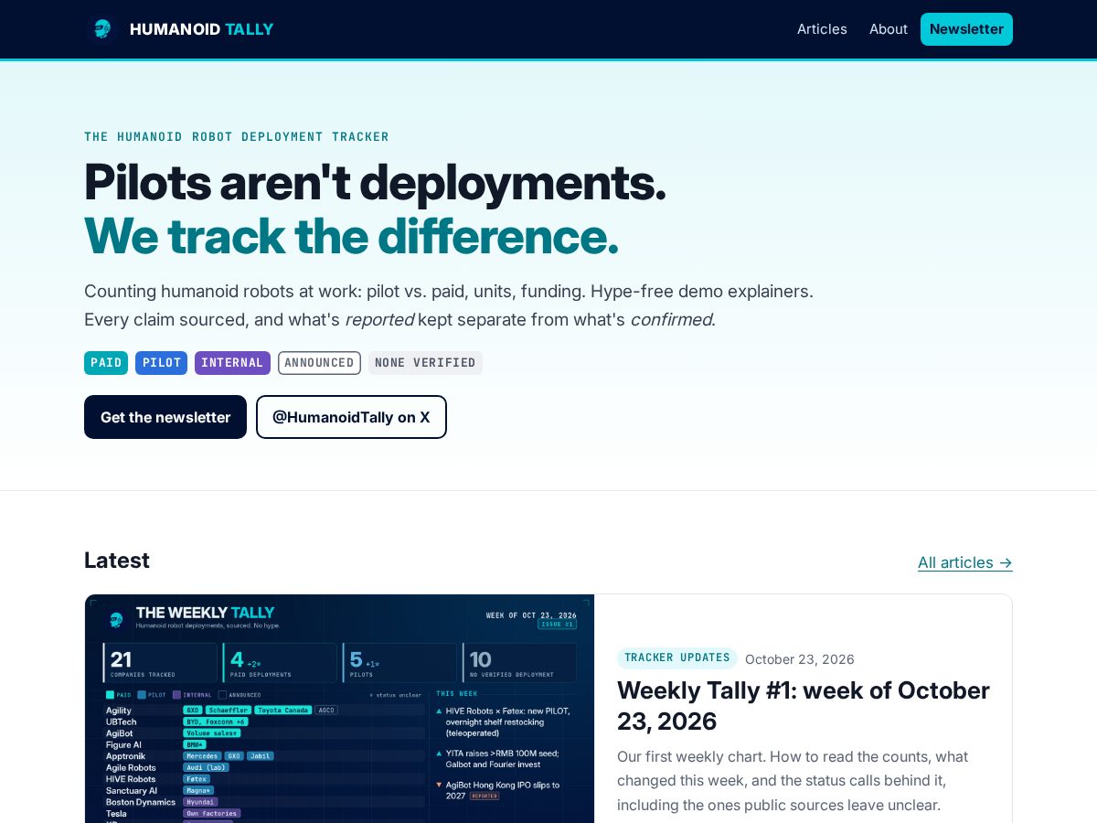Viewport: 1097px width, 823px height.
Task: Open the HUMANOID TALLY home link text
Action: (x=202, y=29)
